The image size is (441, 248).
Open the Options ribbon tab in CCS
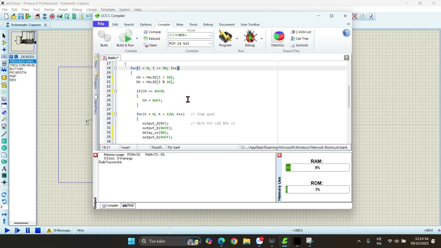pyautogui.click(x=146, y=24)
